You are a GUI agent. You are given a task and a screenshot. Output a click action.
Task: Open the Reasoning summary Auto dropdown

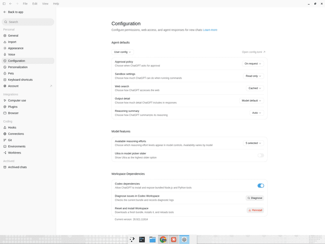point(256,113)
